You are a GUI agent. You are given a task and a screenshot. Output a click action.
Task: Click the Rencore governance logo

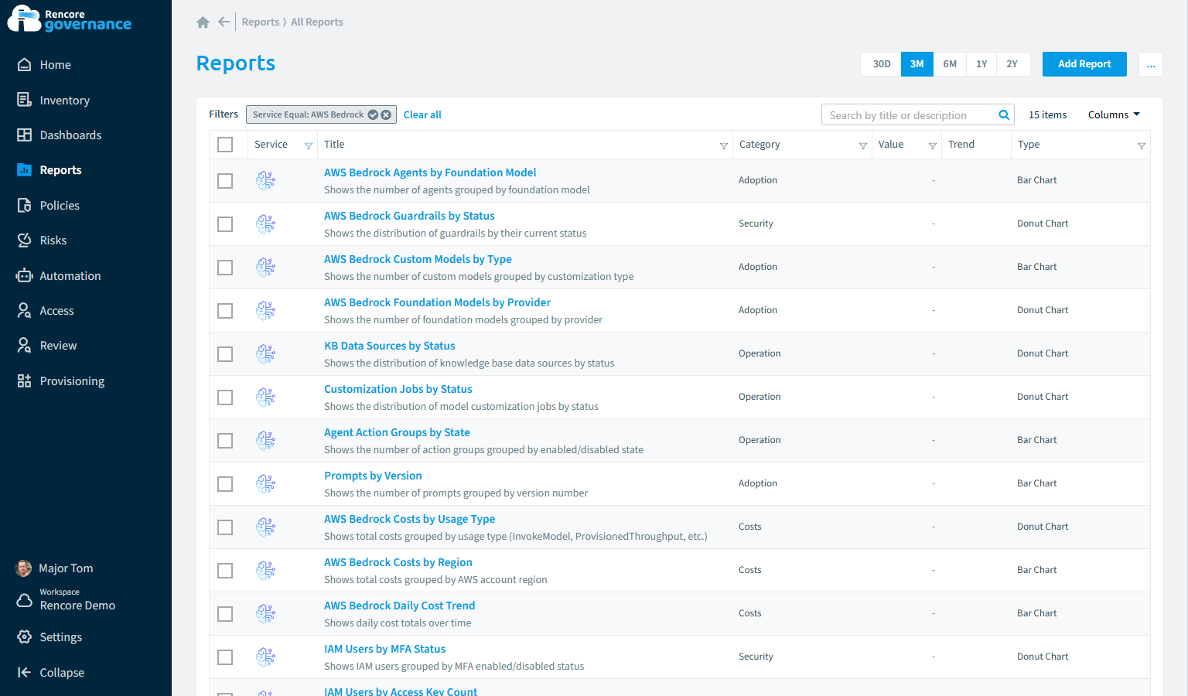(x=70, y=19)
